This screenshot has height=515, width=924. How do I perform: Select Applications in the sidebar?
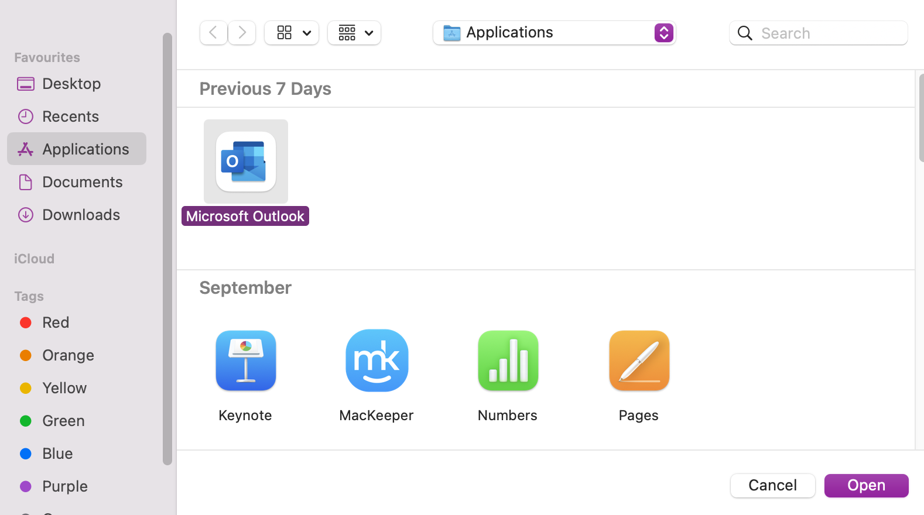(x=77, y=149)
